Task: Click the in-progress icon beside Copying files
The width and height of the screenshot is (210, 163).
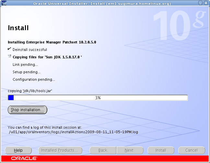Action: coord(9,56)
